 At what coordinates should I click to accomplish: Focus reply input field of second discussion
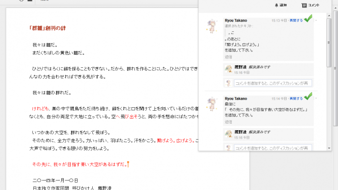click(x=273, y=148)
